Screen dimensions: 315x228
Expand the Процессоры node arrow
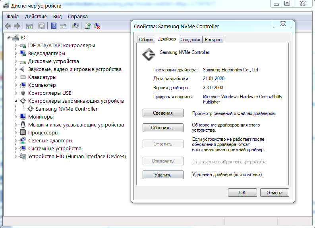tap(16, 132)
